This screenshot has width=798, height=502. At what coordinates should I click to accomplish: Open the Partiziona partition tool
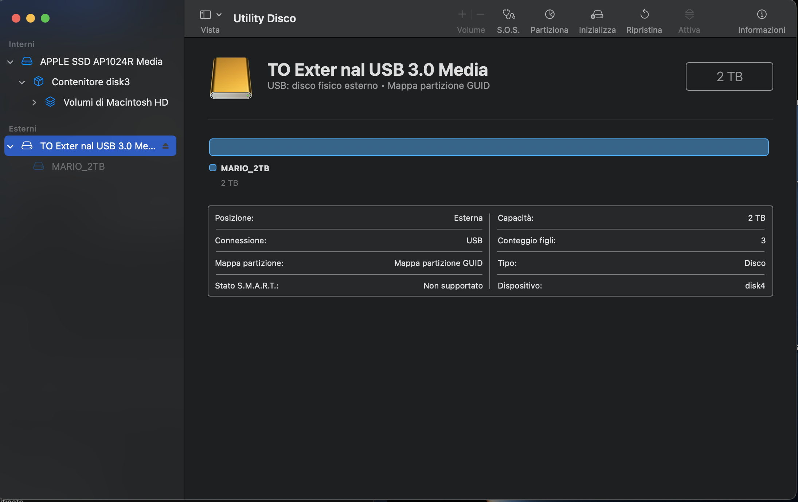point(549,15)
